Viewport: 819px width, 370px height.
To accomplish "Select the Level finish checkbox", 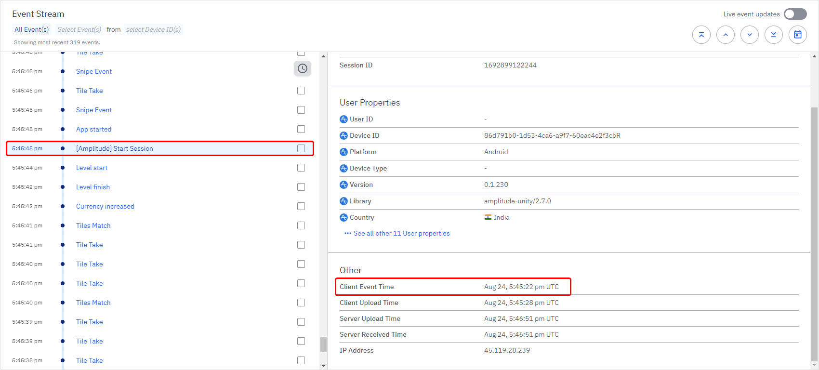I will click(x=301, y=187).
